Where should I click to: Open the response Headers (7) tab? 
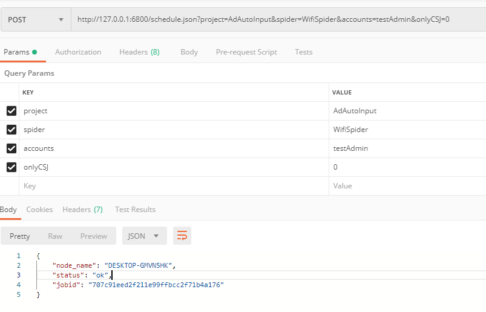coord(82,210)
